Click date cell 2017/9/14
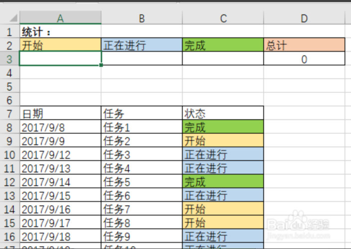This screenshot has height=249, width=351. click(x=60, y=182)
